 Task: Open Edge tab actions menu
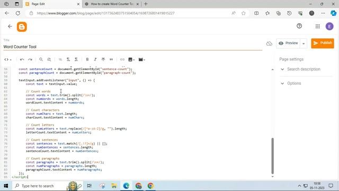(x=17, y=4)
